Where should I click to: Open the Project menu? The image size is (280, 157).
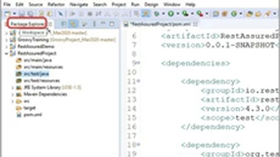pyautogui.click(x=119, y=4)
